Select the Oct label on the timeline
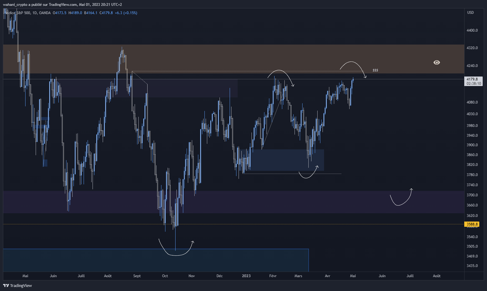The height and width of the screenshot is (291, 487). tap(165, 276)
